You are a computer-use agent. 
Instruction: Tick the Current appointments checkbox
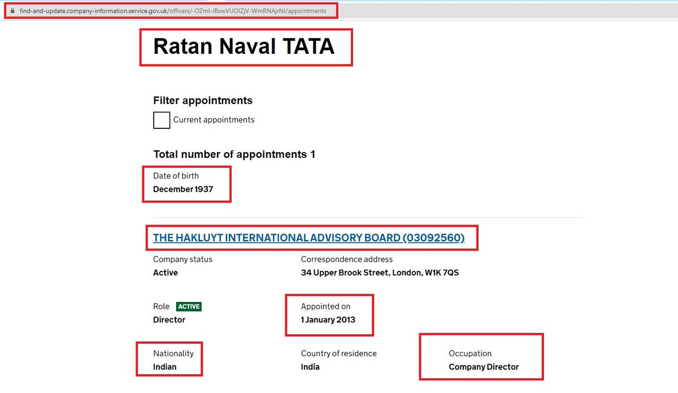point(162,120)
